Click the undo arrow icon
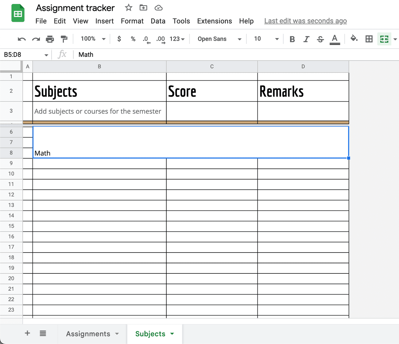 point(22,39)
